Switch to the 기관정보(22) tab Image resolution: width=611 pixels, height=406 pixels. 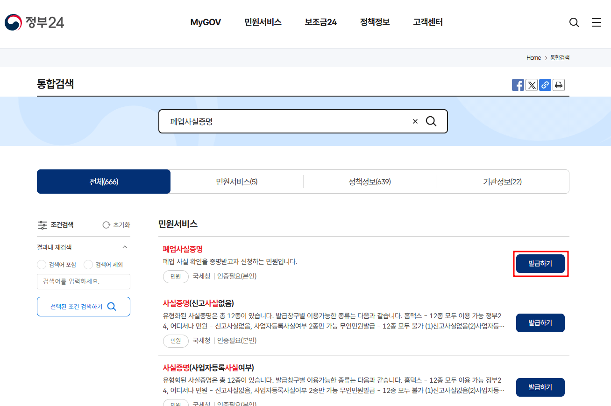click(x=503, y=182)
